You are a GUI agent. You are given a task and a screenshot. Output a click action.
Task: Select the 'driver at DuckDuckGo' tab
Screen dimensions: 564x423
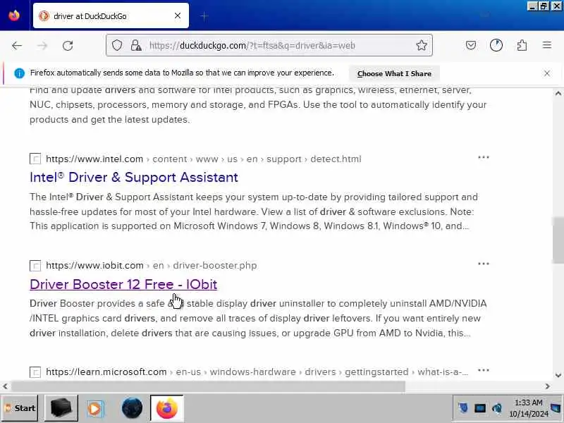[x=111, y=16]
